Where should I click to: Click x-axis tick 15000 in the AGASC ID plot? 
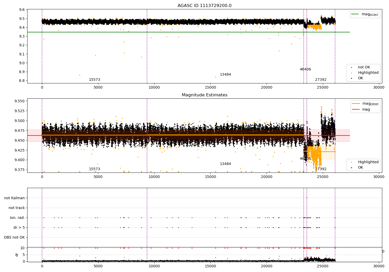point(210,88)
